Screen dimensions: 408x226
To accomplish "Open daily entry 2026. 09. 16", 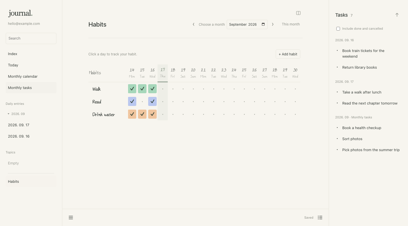I will point(31,136).
